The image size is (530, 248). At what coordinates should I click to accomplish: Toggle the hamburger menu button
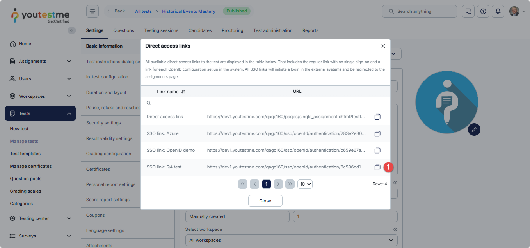(92, 11)
